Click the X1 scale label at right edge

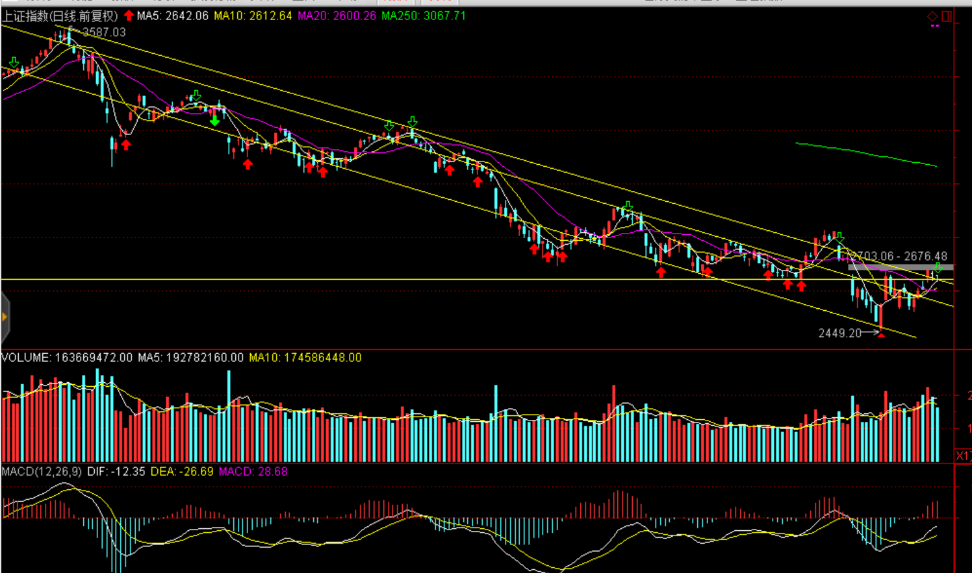coord(963,456)
